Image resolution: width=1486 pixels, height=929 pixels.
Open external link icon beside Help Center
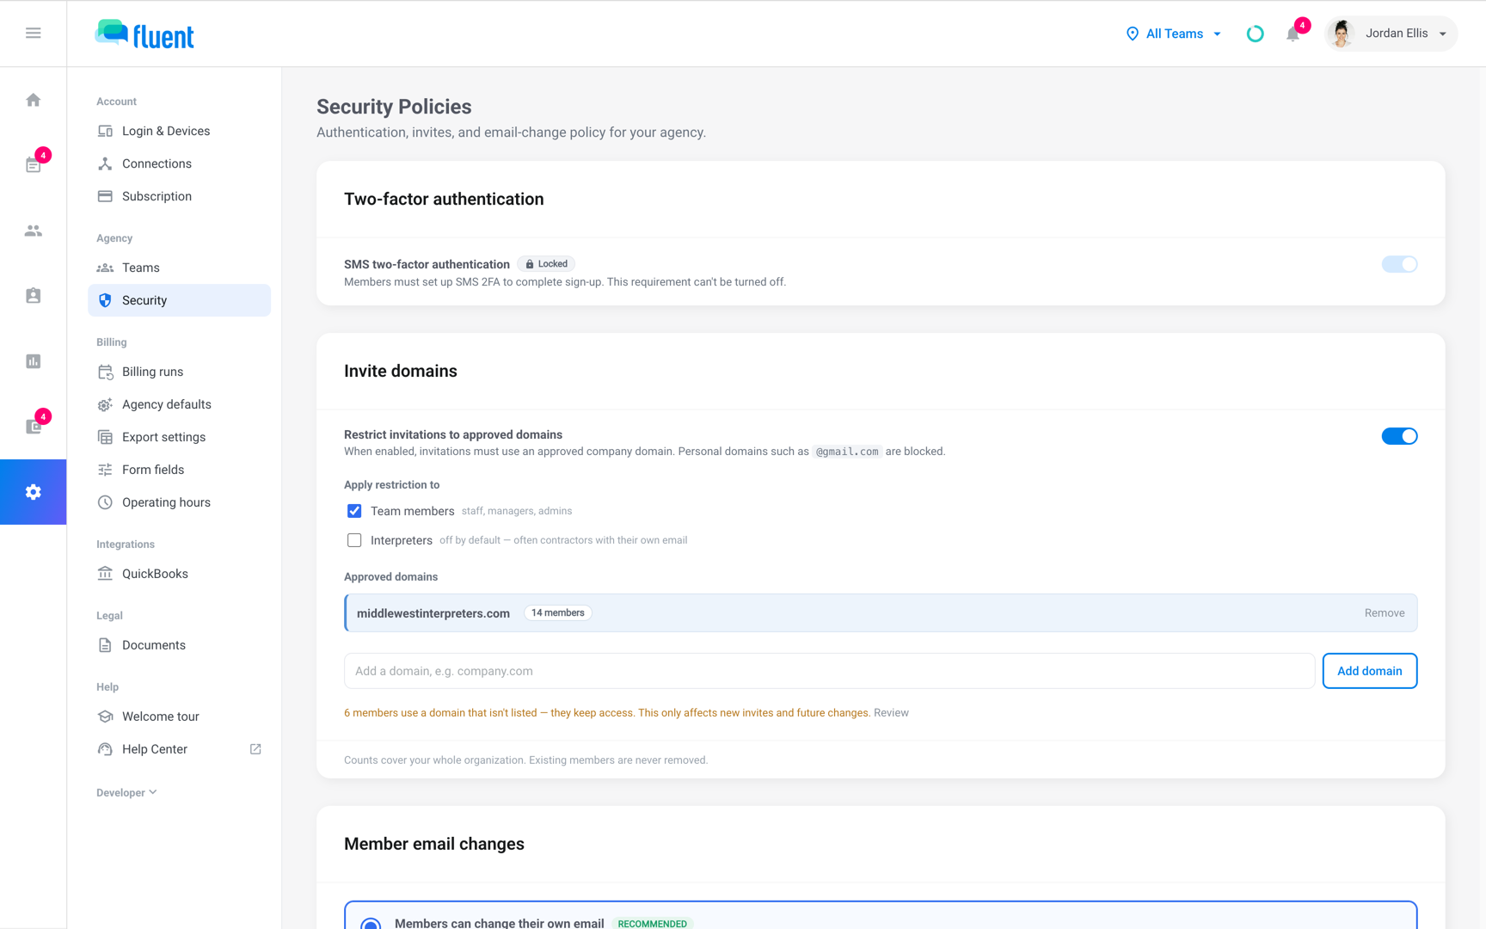255,749
